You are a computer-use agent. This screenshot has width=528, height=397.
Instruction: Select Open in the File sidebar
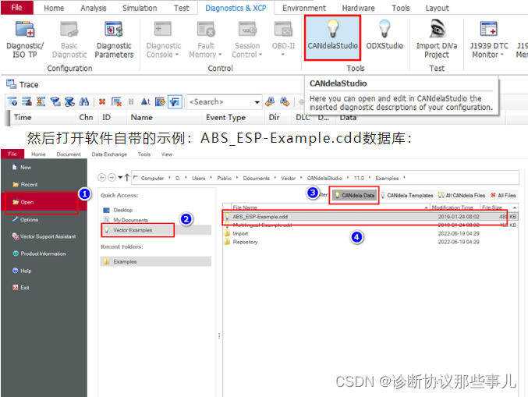[x=42, y=202]
